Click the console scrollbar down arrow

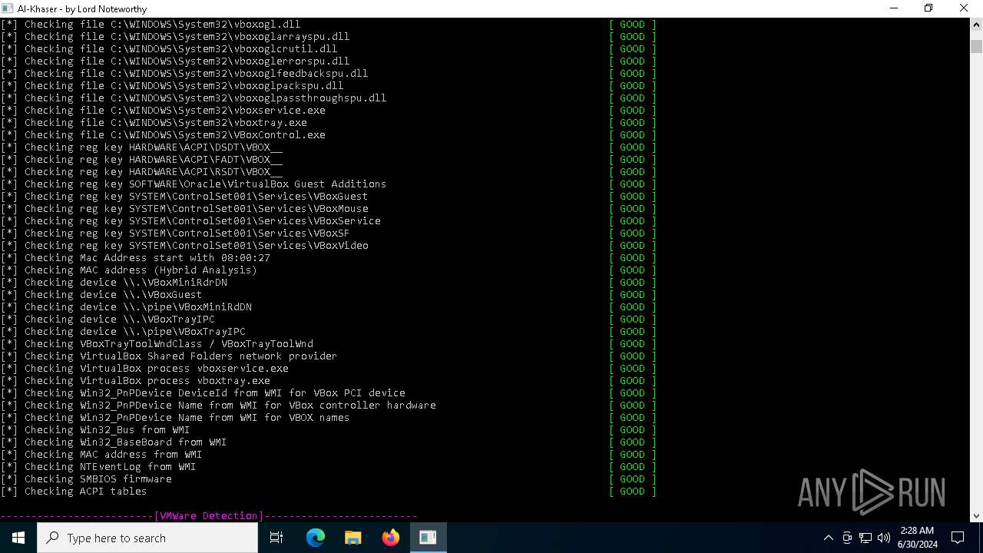pyautogui.click(x=976, y=515)
